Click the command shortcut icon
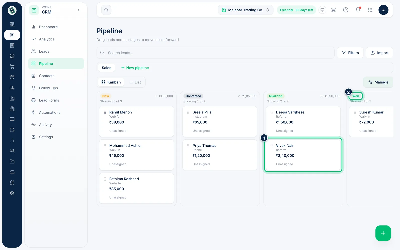Screen dimensions: 400x250 pyautogui.click(x=333, y=10)
